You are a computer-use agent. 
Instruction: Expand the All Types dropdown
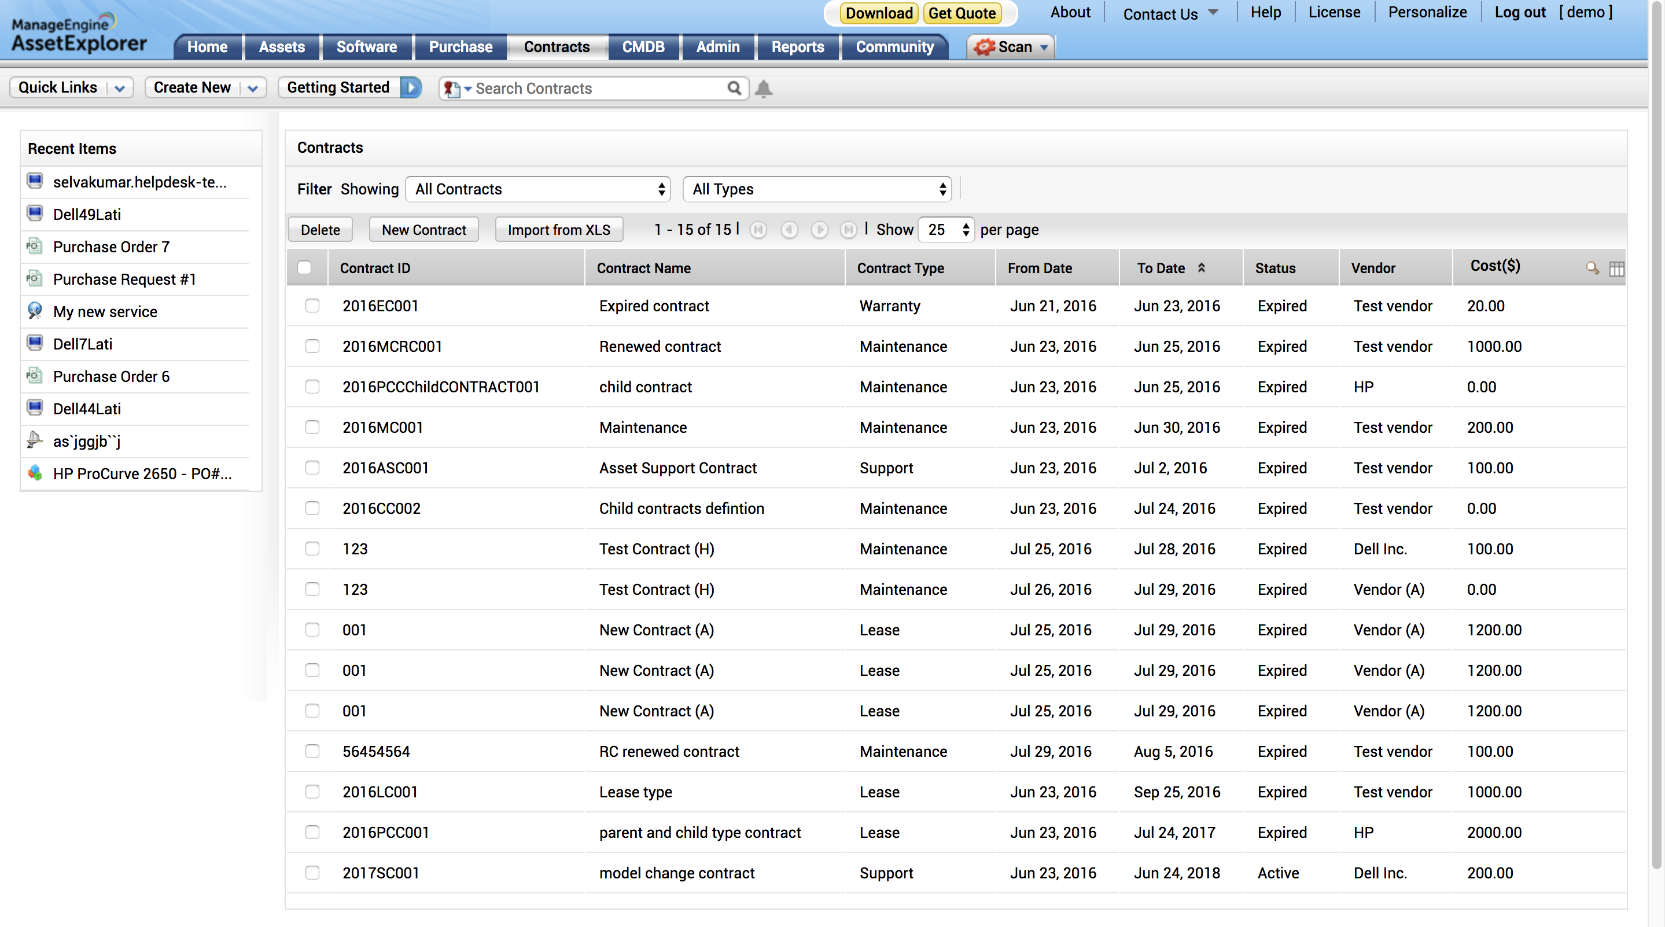pyautogui.click(x=817, y=189)
